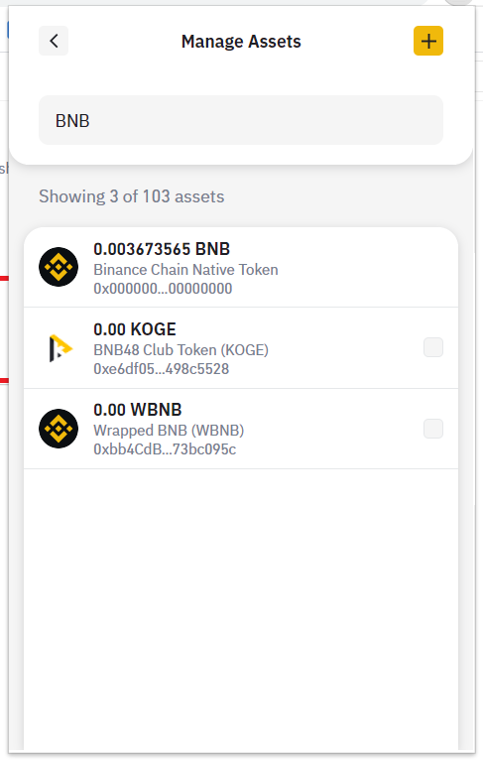Select the 0.00 KOGE asset title
The image size is (483, 763).
coord(135,329)
